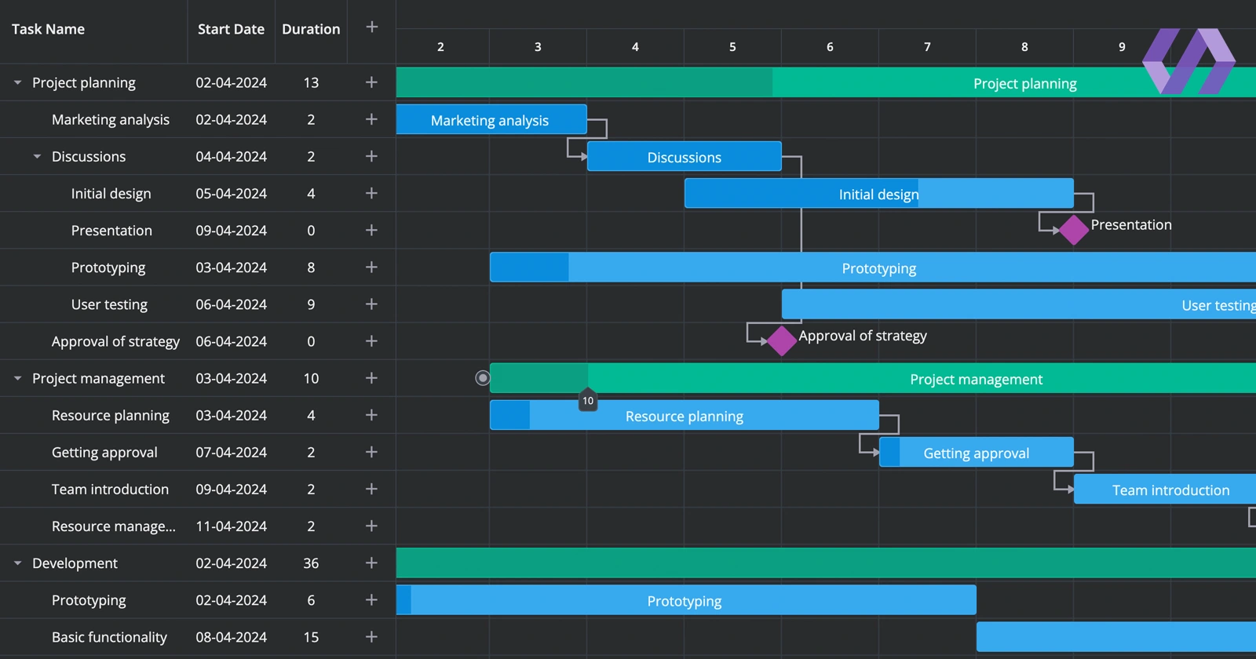The width and height of the screenshot is (1256, 659).
Task: Click plus icon on Presentation row
Action: (372, 230)
